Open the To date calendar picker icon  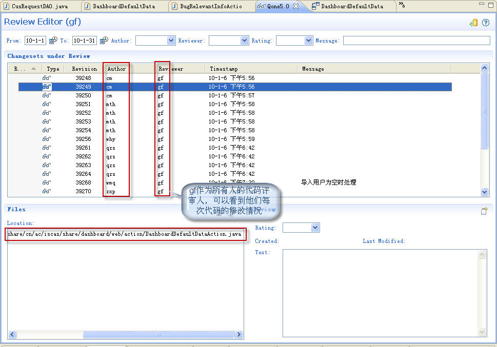(104, 40)
